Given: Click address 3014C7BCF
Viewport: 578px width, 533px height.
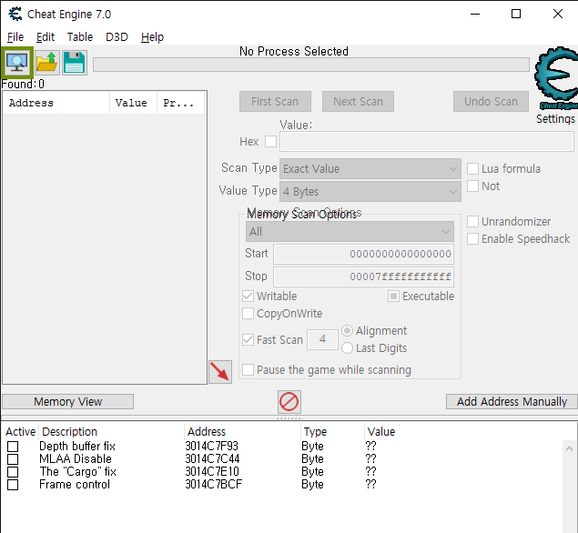Looking at the screenshot, I should [x=213, y=485].
